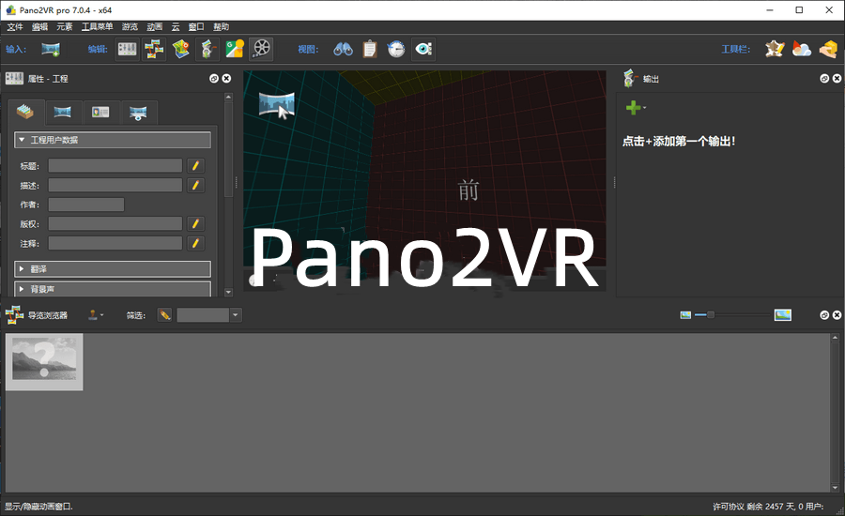This screenshot has width=845, height=516.
Task: Open the 动画 menu
Action: point(155,27)
